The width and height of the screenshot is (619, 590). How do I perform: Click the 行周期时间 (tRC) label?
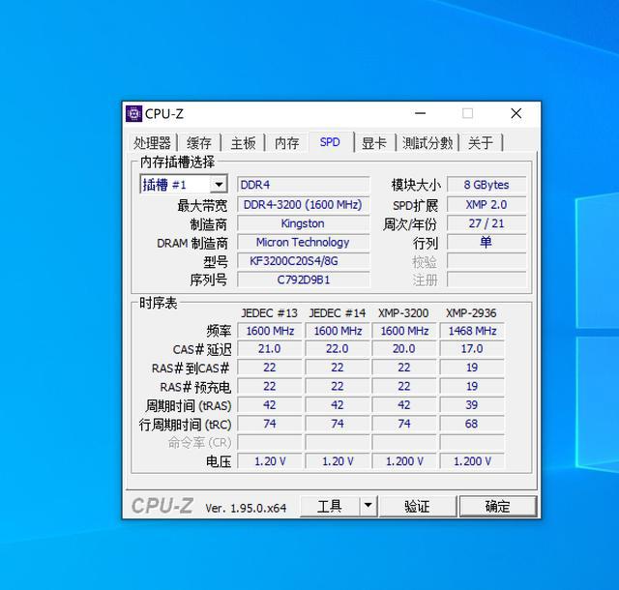click(x=185, y=425)
